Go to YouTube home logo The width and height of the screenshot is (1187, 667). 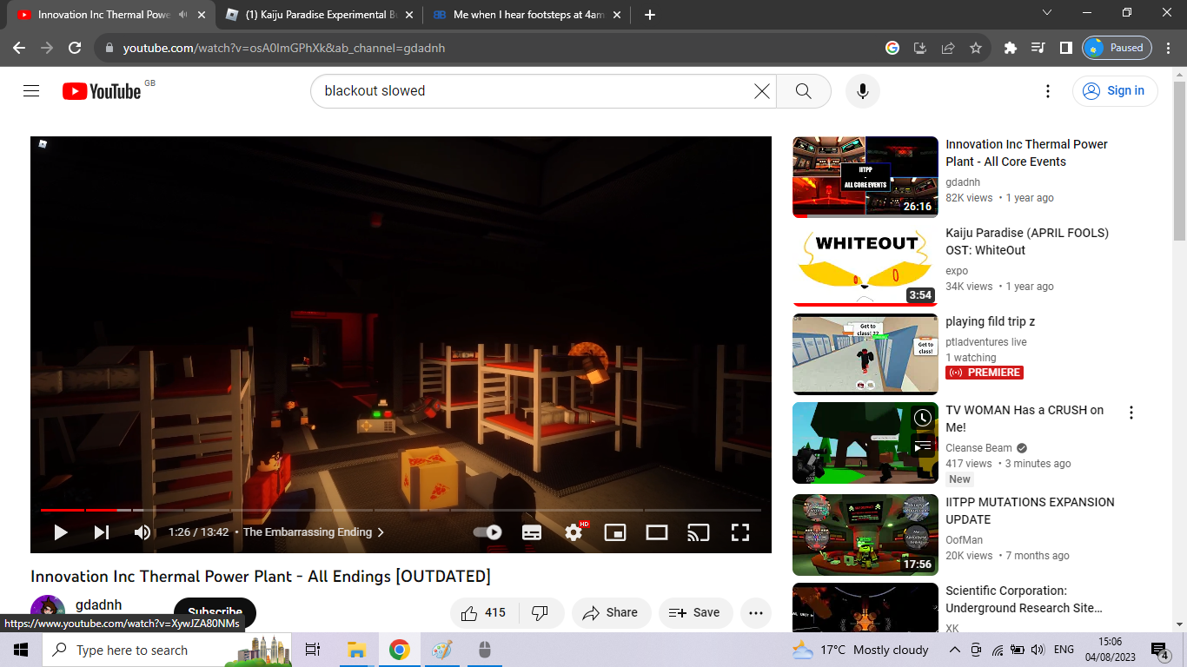point(102,91)
